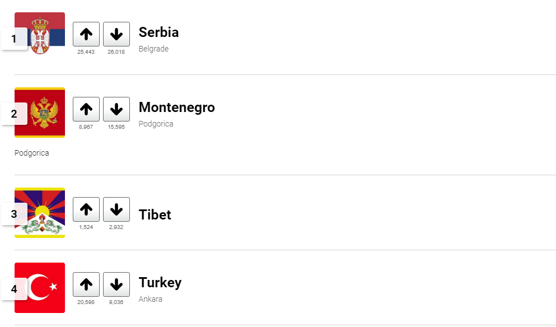The image size is (556, 327).
Task: Open the Tibet flag image
Action: click(x=40, y=213)
